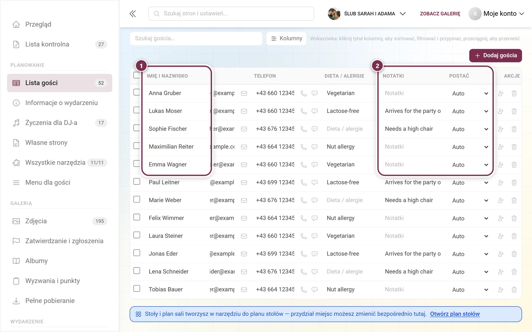
Task: Click the add-person icon in Marie Weber's row
Action: pos(501,200)
